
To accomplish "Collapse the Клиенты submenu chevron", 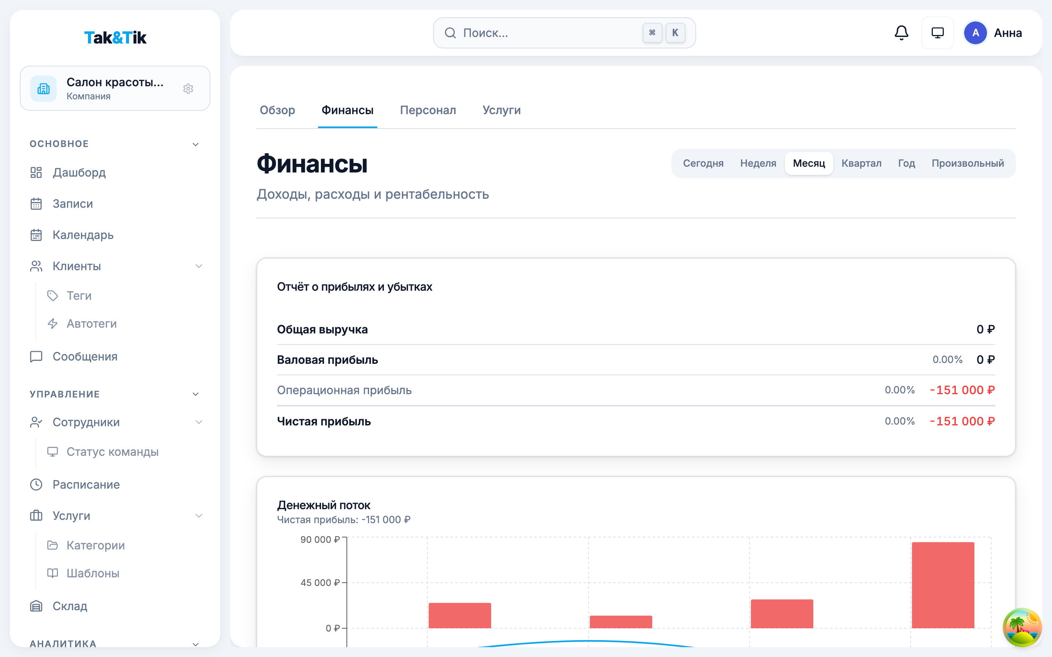I will (198, 266).
